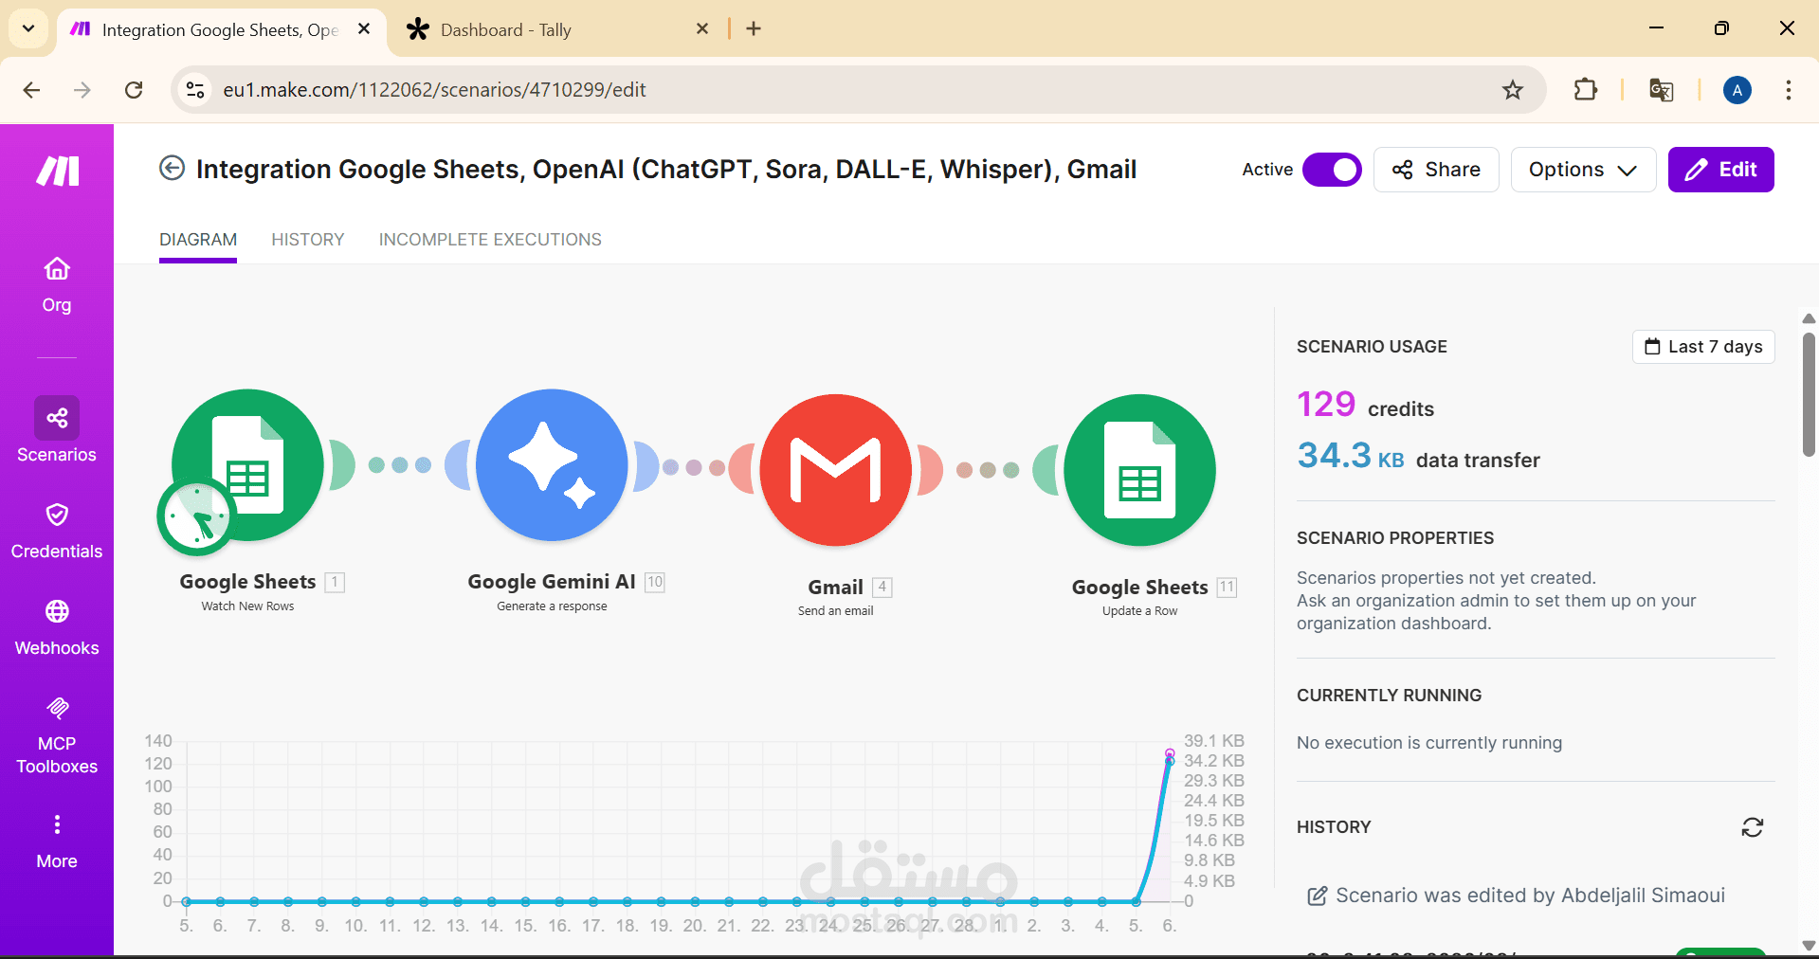Image resolution: width=1819 pixels, height=959 pixels.
Task: Share the scenario
Action: tap(1435, 170)
